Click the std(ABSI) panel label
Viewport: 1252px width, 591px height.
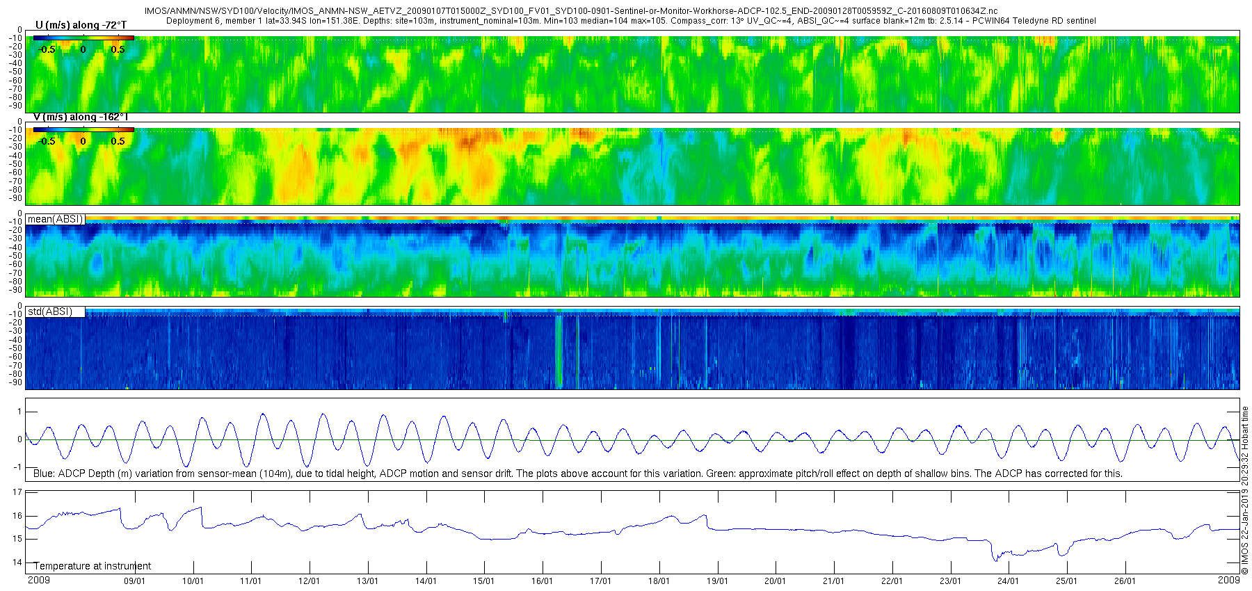tap(49, 311)
